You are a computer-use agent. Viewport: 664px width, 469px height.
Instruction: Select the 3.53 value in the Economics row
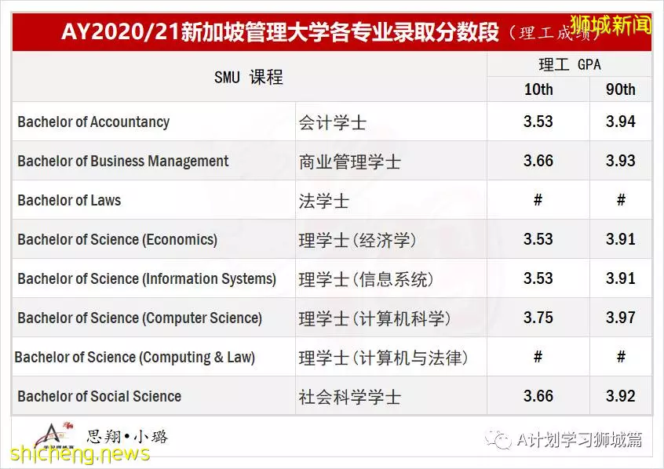pos(538,239)
